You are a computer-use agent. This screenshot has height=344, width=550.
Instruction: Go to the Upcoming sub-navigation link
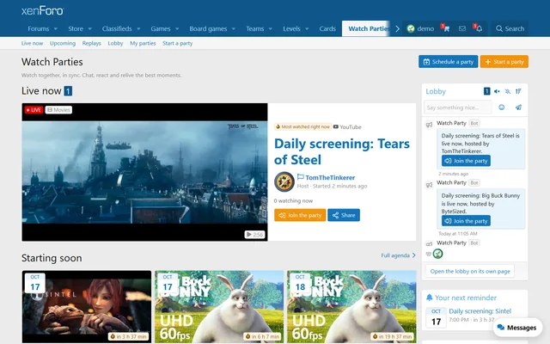[63, 43]
